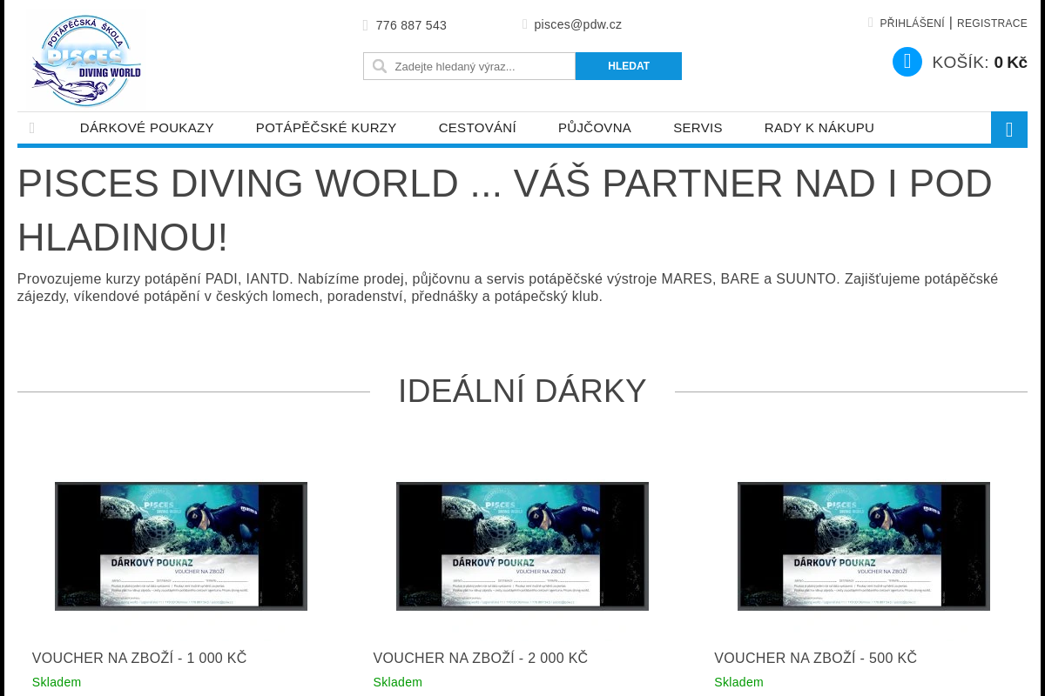Click the blue shopping cart icon
Screen dimensions: 1045x696
pos(907,62)
